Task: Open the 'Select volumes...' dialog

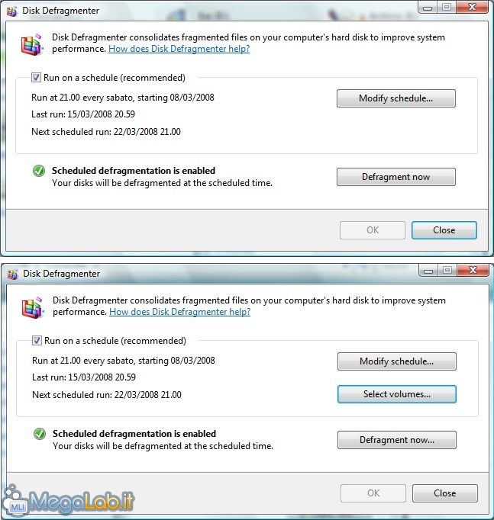Action: click(x=397, y=394)
